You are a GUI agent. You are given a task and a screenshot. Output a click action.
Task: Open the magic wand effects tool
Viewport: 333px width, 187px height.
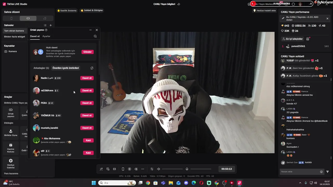click(x=101, y=169)
